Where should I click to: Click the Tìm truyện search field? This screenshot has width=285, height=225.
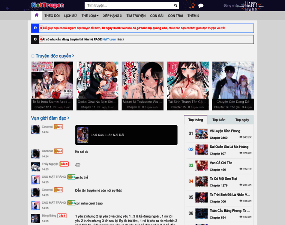pos(129,6)
